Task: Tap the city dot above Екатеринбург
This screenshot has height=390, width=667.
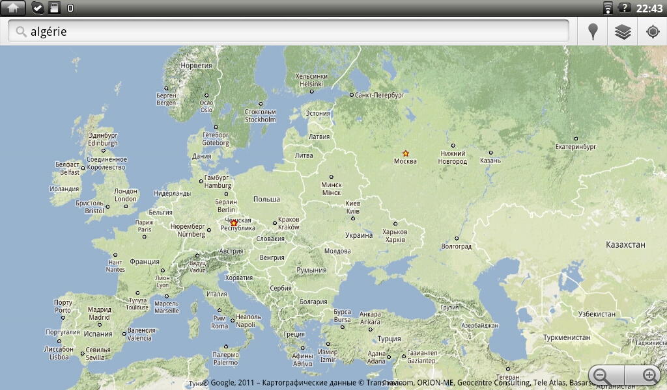Action: pos(576,138)
